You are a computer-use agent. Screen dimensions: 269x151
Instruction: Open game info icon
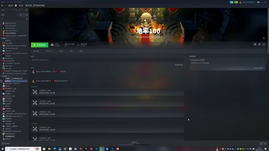(x=260, y=44)
